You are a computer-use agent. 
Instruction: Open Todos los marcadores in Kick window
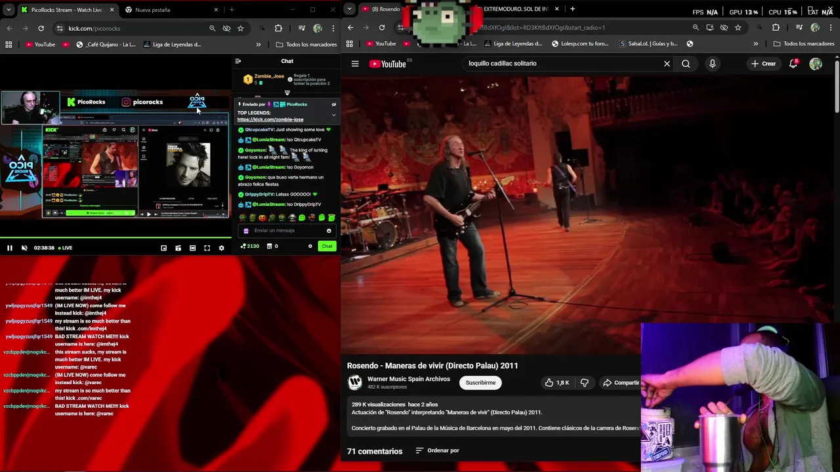tap(306, 45)
